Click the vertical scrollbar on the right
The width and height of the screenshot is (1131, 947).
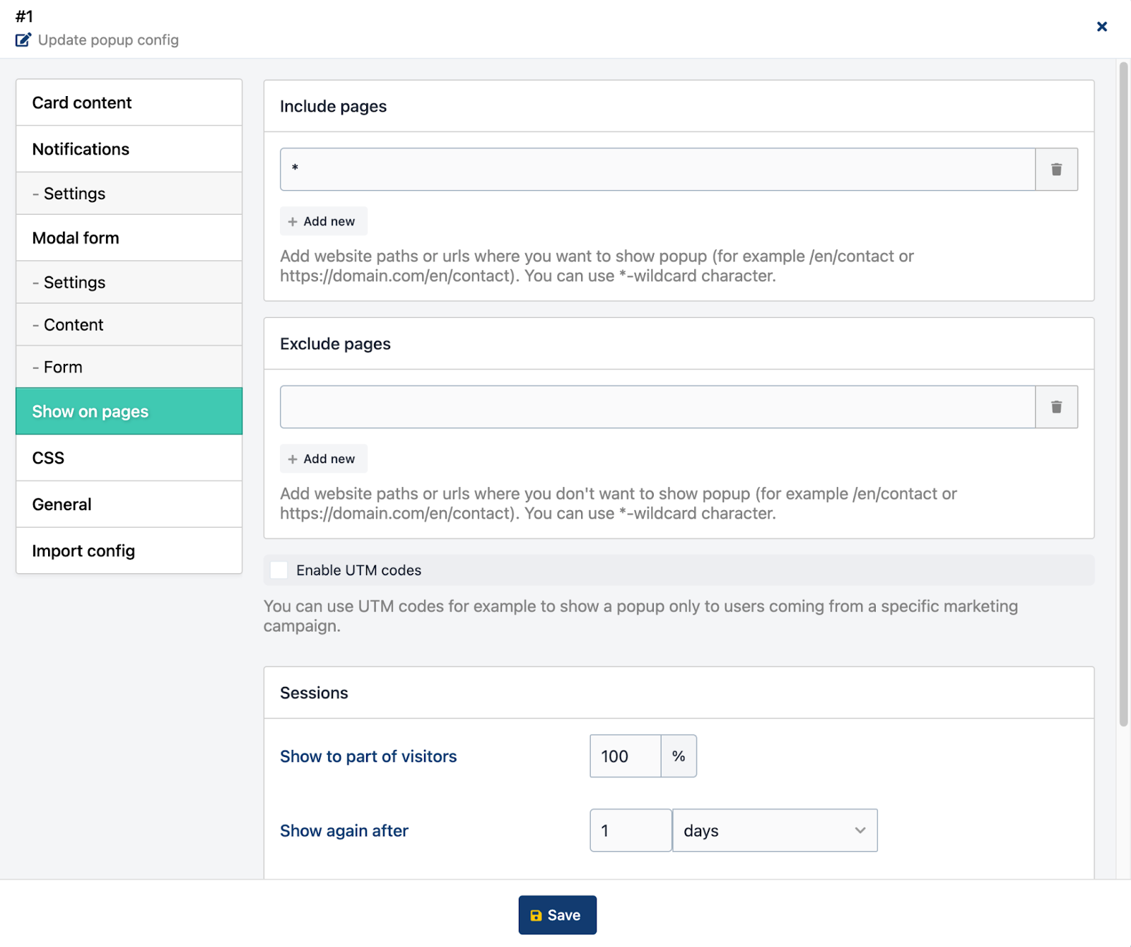1123,396
